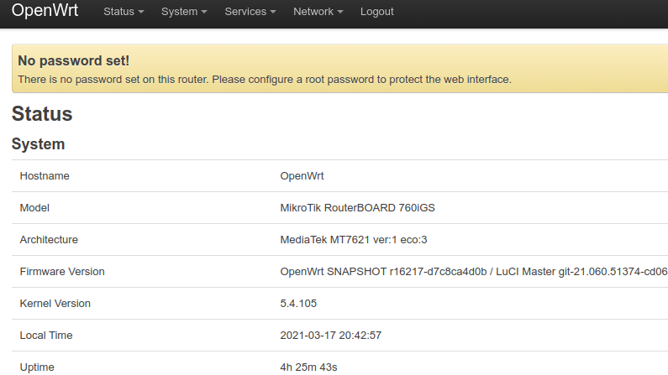Select the local time 2021-03-17 20:42:57

330,336
